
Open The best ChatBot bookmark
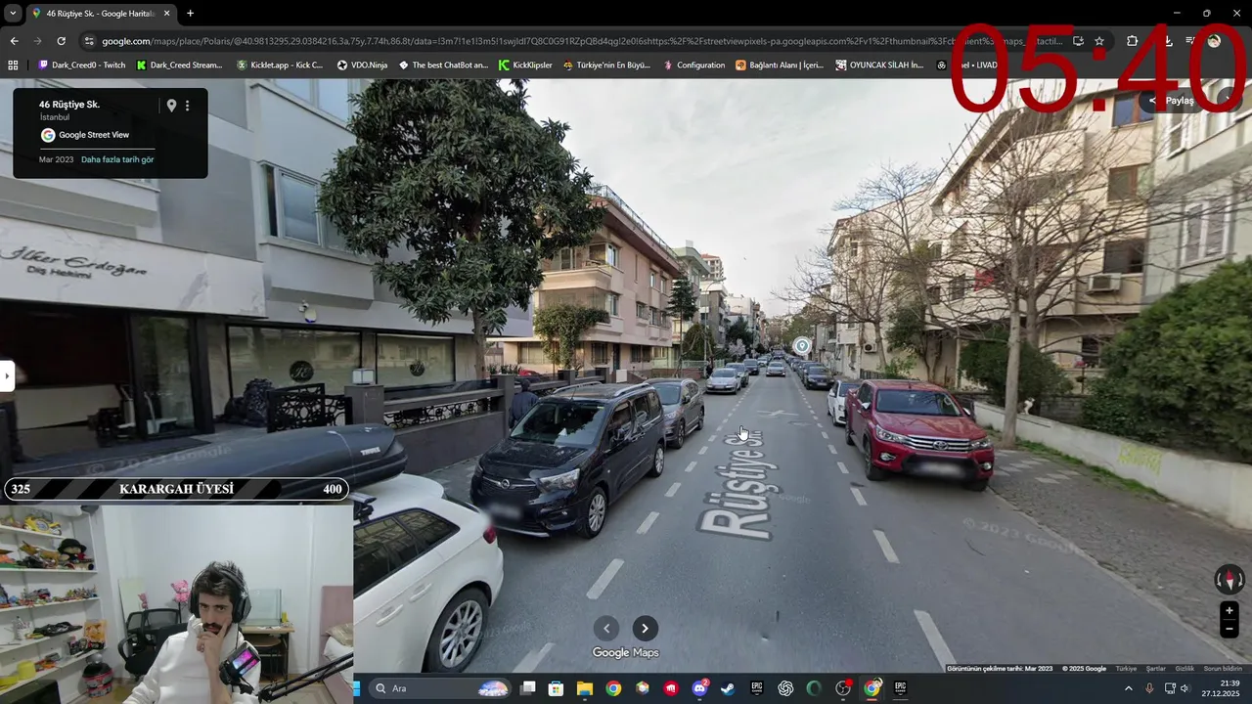click(x=443, y=66)
